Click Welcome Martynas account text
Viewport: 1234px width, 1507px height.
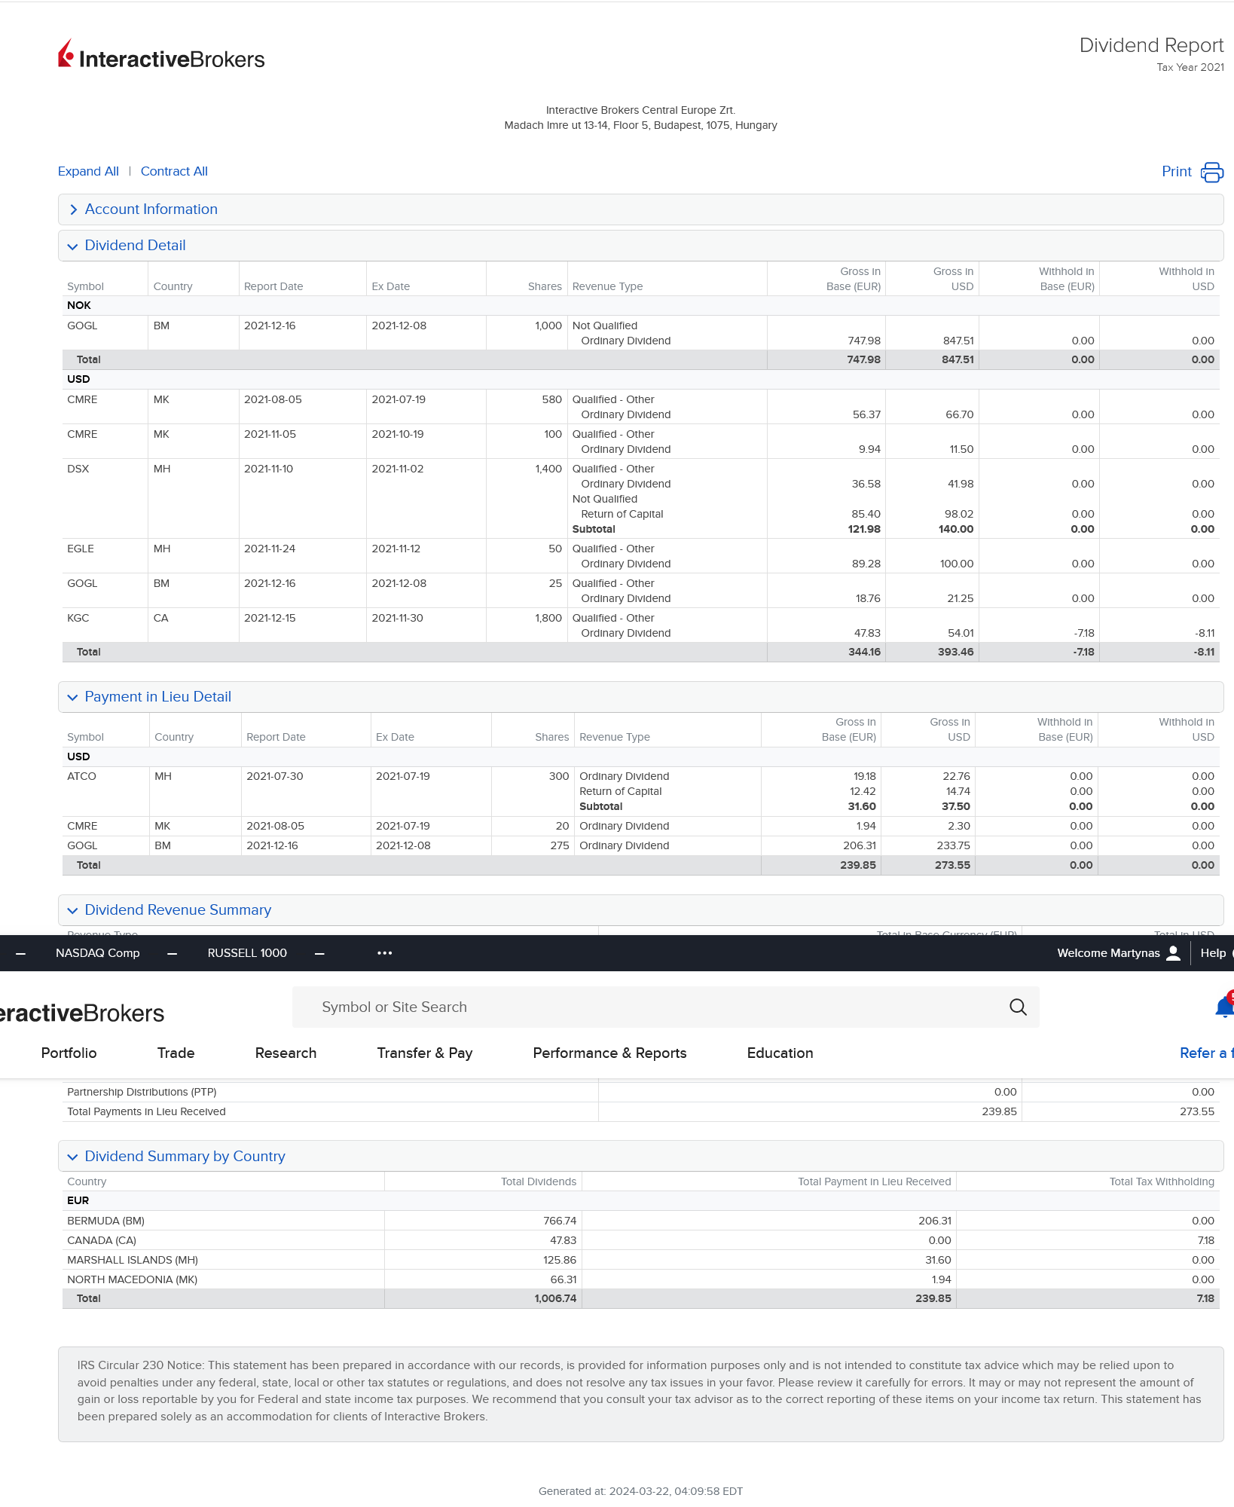click(x=1108, y=953)
